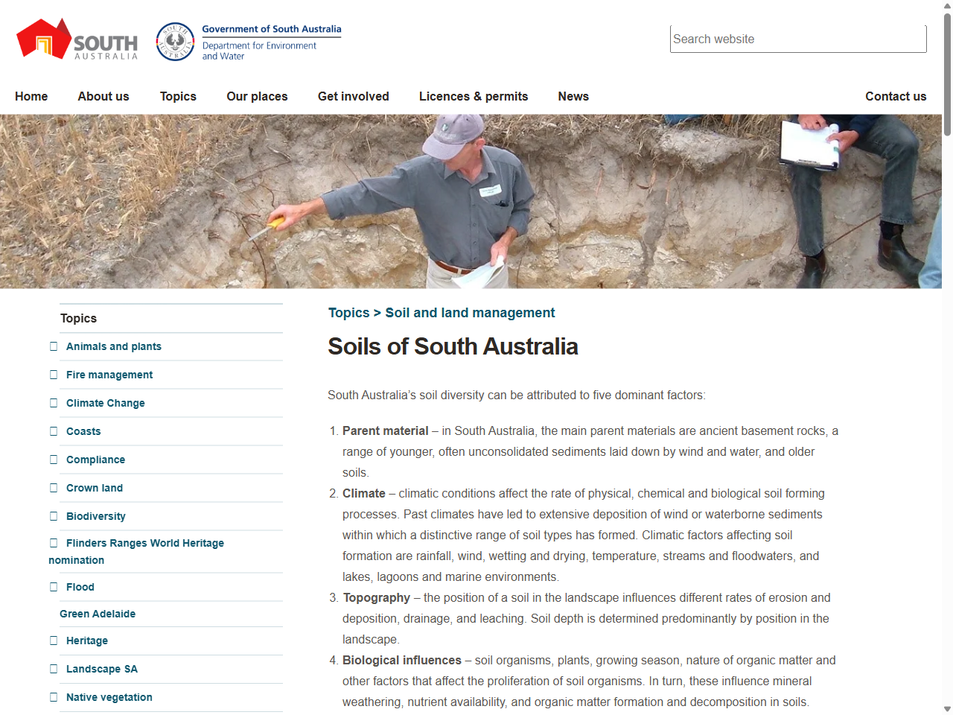Open the Topics navigation menu
The height and width of the screenshot is (715, 953).
(178, 96)
